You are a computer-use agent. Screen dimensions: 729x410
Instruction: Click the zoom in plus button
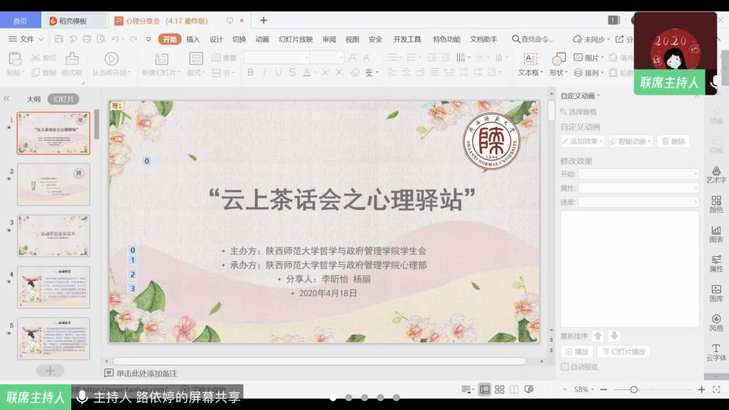pyautogui.click(x=701, y=389)
